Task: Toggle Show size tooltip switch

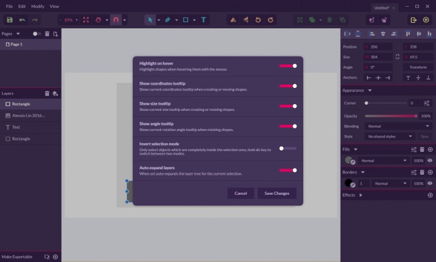Action: (288, 106)
